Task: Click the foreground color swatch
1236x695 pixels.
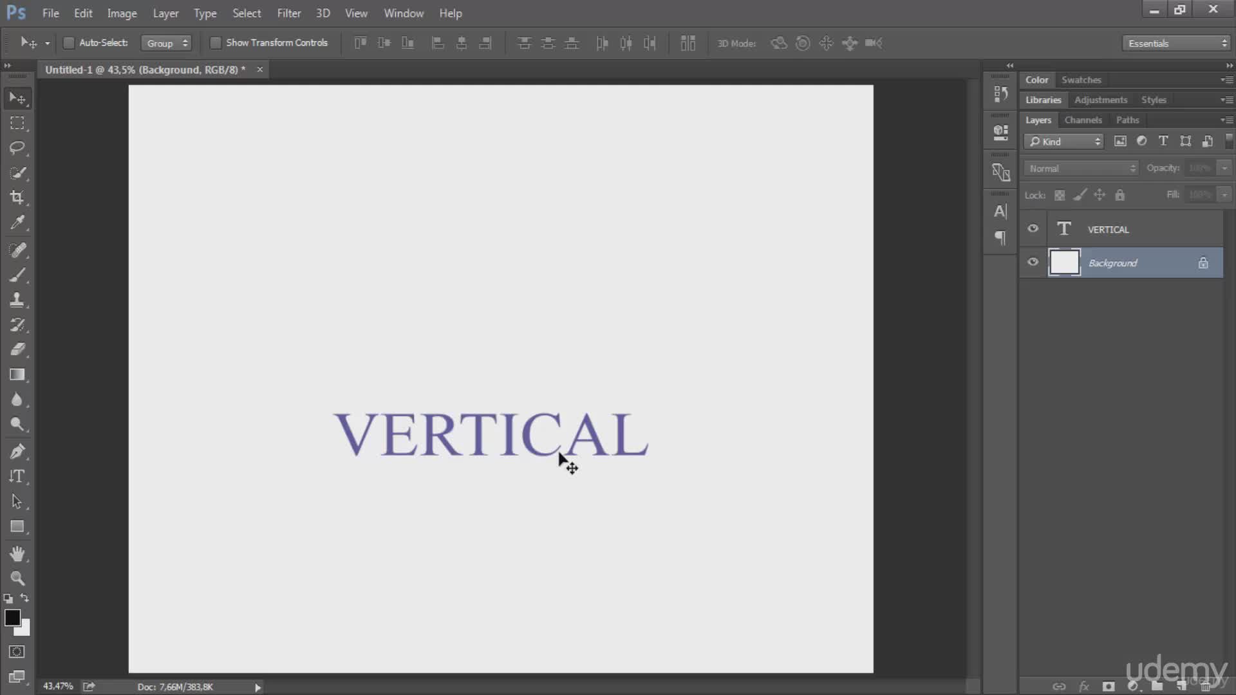Action: 12,617
